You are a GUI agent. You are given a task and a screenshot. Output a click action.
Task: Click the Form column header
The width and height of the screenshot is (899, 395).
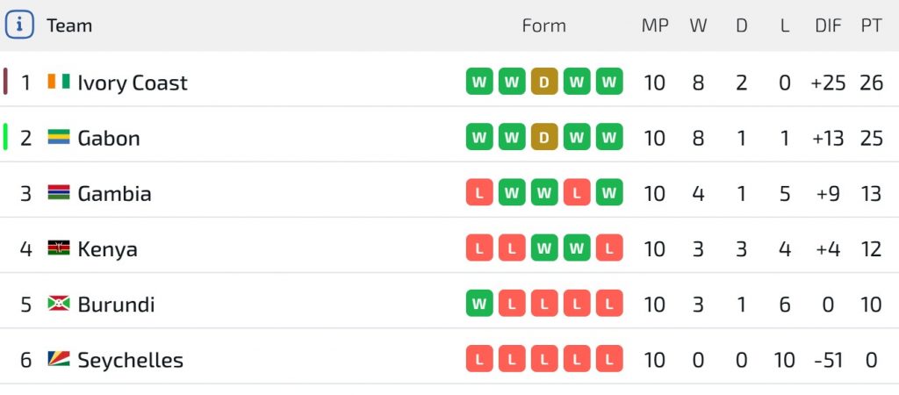click(x=544, y=25)
